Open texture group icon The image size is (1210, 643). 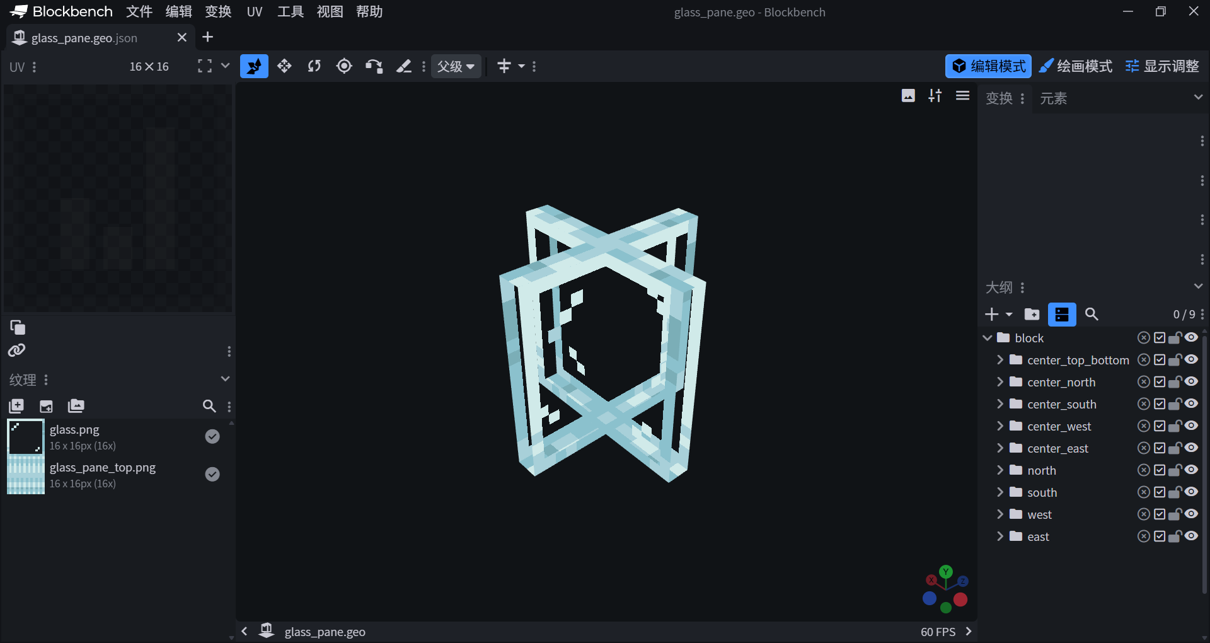[x=76, y=406]
